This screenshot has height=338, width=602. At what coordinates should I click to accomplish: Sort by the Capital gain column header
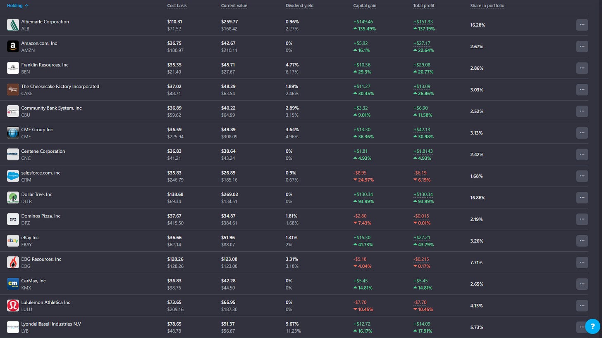point(365,6)
